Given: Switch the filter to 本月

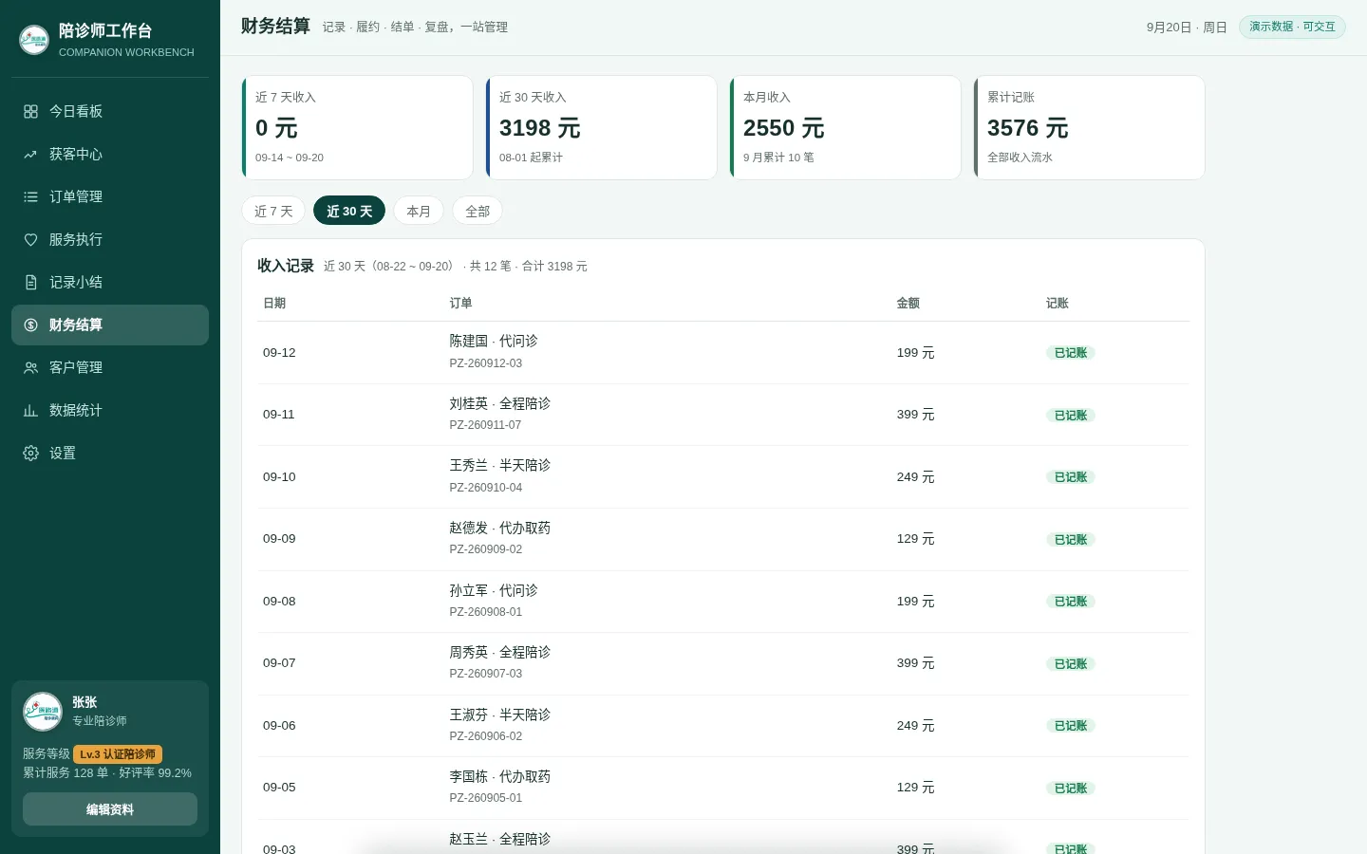Looking at the screenshot, I should pyautogui.click(x=419, y=211).
